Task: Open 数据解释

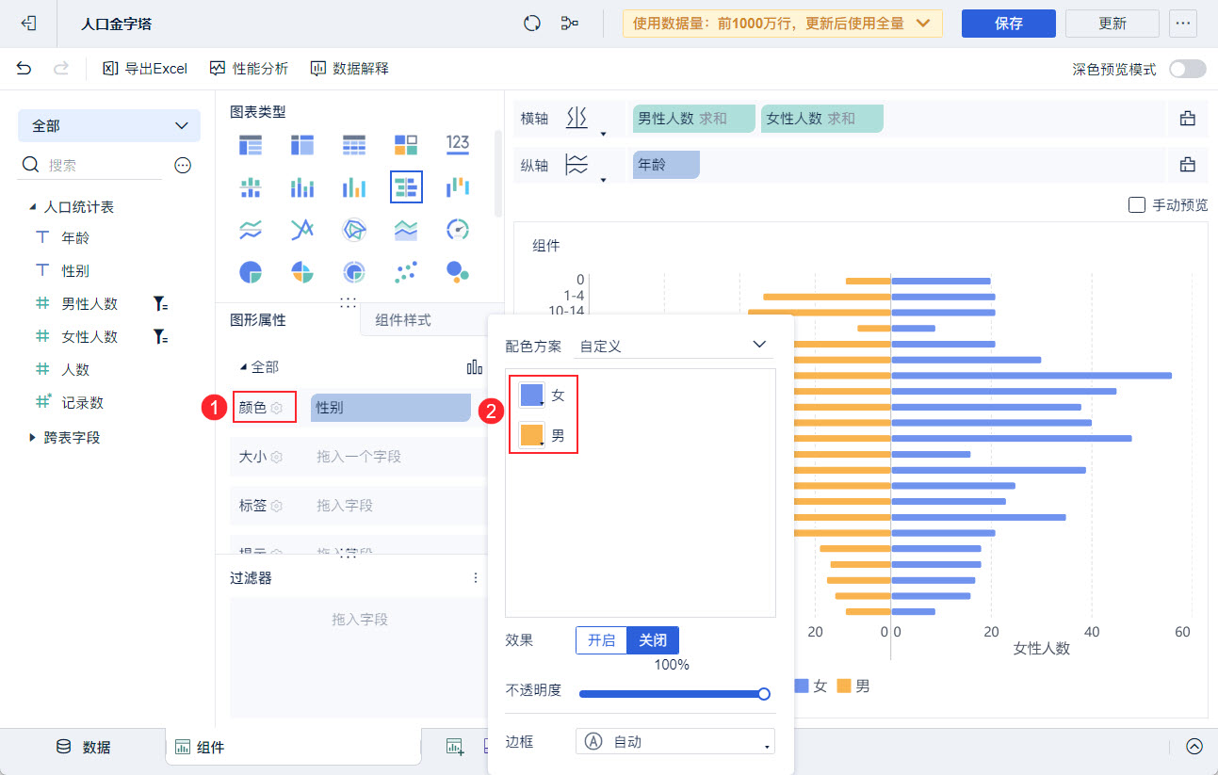Action: click(349, 69)
